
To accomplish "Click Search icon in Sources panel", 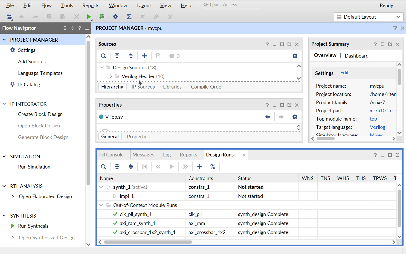I will pyautogui.click(x=103, y=56).
